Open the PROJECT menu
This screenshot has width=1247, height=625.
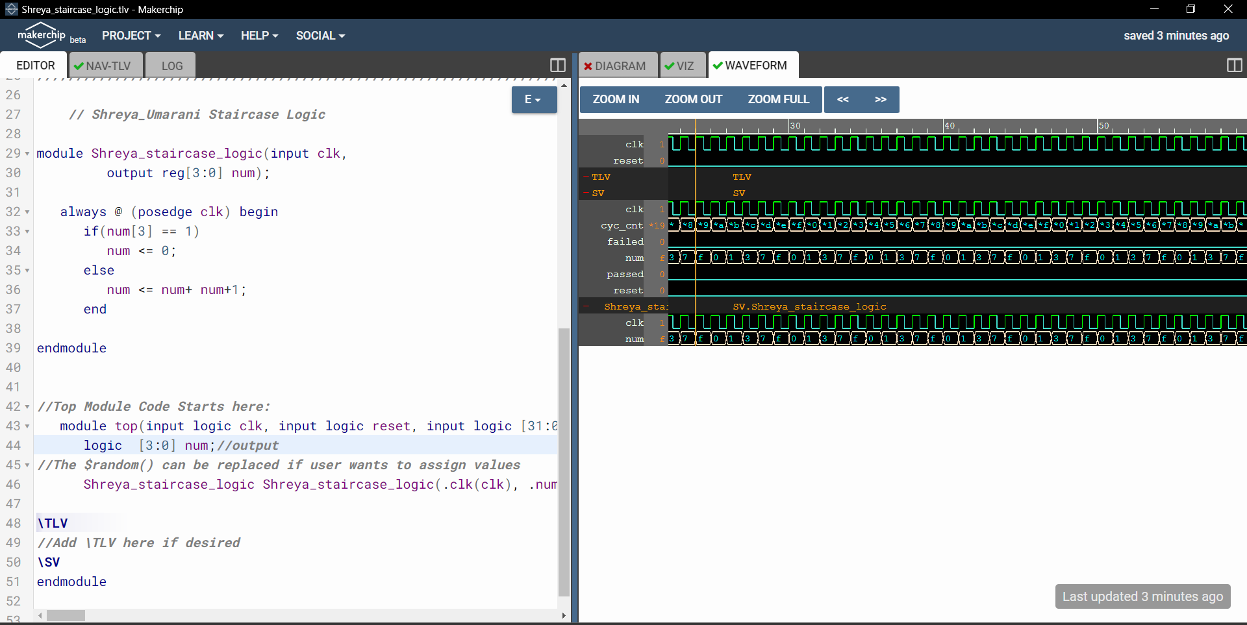pyautogui.click(x=131, y=36)
